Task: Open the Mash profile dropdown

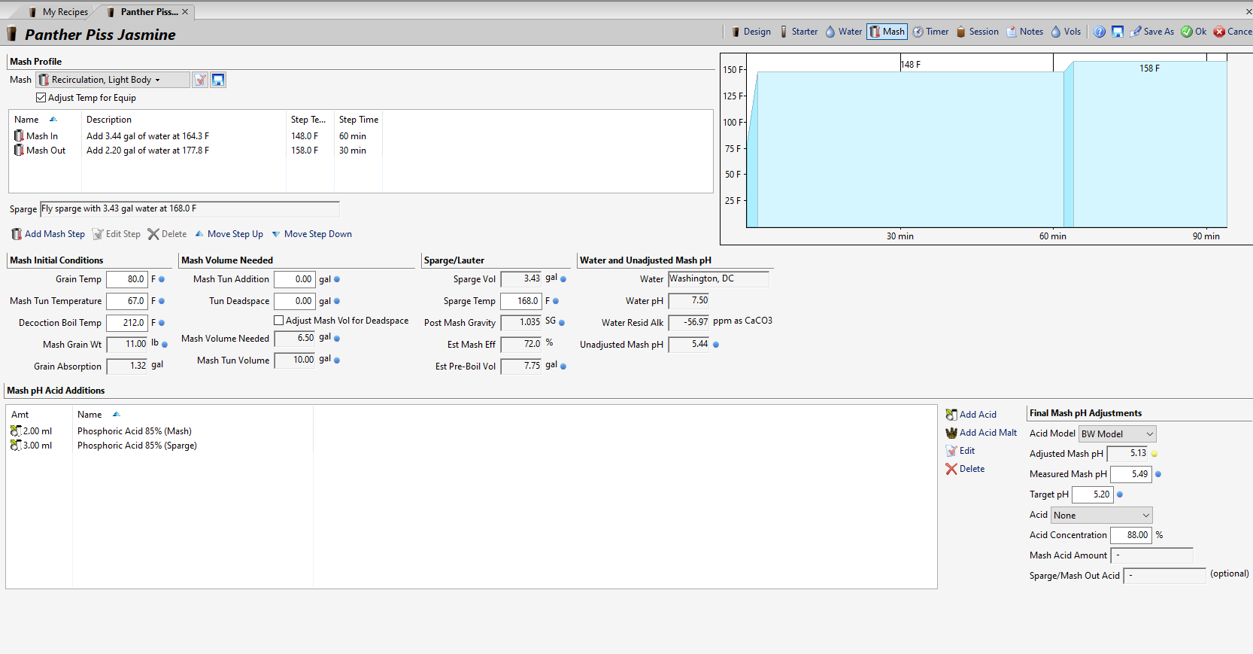Action: [x=113, y=80]
